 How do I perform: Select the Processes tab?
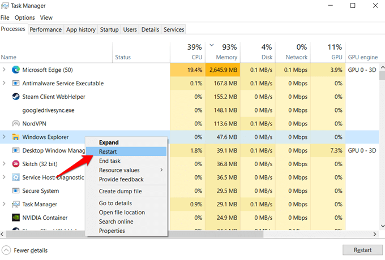click(13, 29)
